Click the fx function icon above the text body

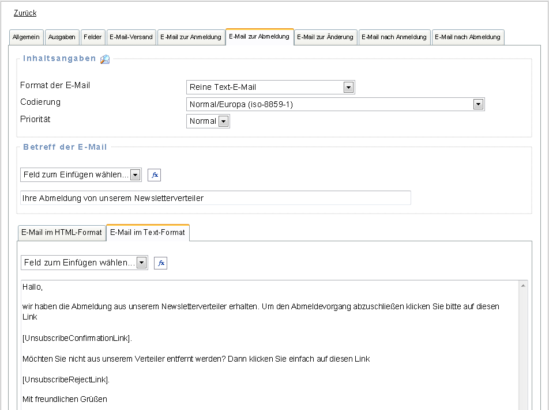tap(161, 263)
